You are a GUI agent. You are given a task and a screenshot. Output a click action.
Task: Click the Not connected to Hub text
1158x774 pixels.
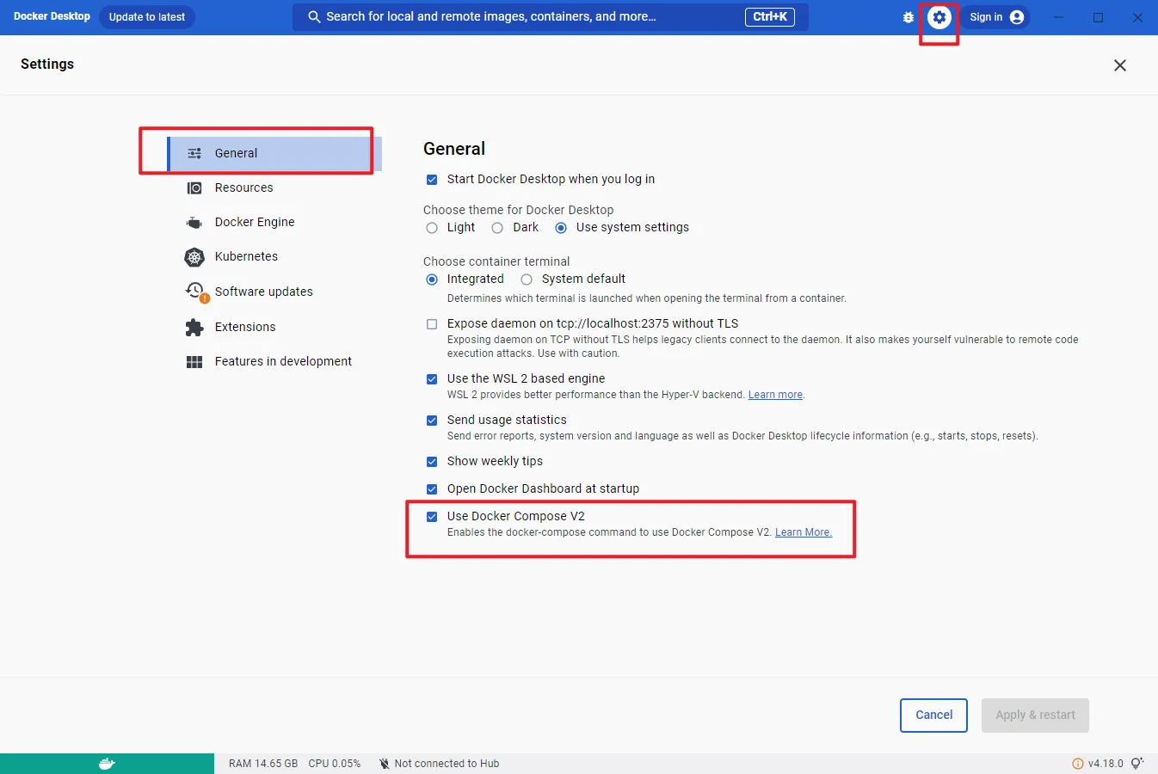pyautogui.click(x=447, y=764)
